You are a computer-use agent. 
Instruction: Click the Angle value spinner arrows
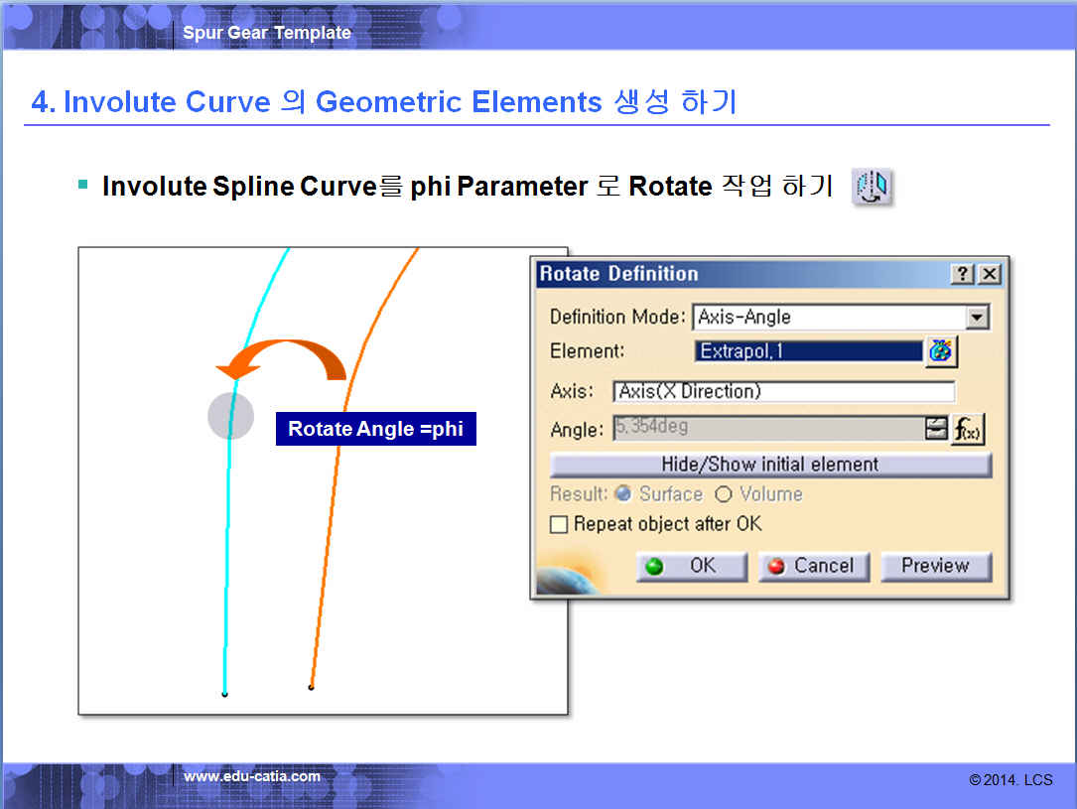[x=936, y=429]
